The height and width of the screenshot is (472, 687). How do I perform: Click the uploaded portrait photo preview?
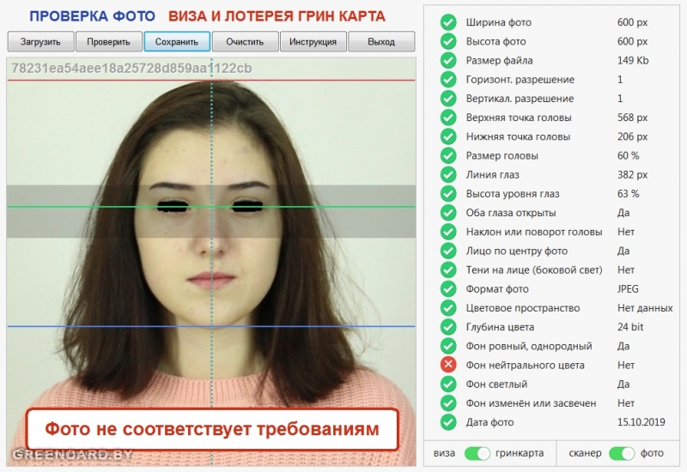point(211,262)
